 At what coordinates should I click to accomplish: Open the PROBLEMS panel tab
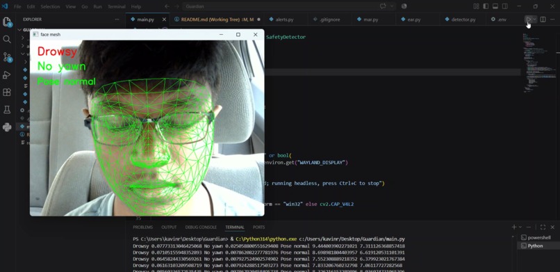[x=143, y=227]
